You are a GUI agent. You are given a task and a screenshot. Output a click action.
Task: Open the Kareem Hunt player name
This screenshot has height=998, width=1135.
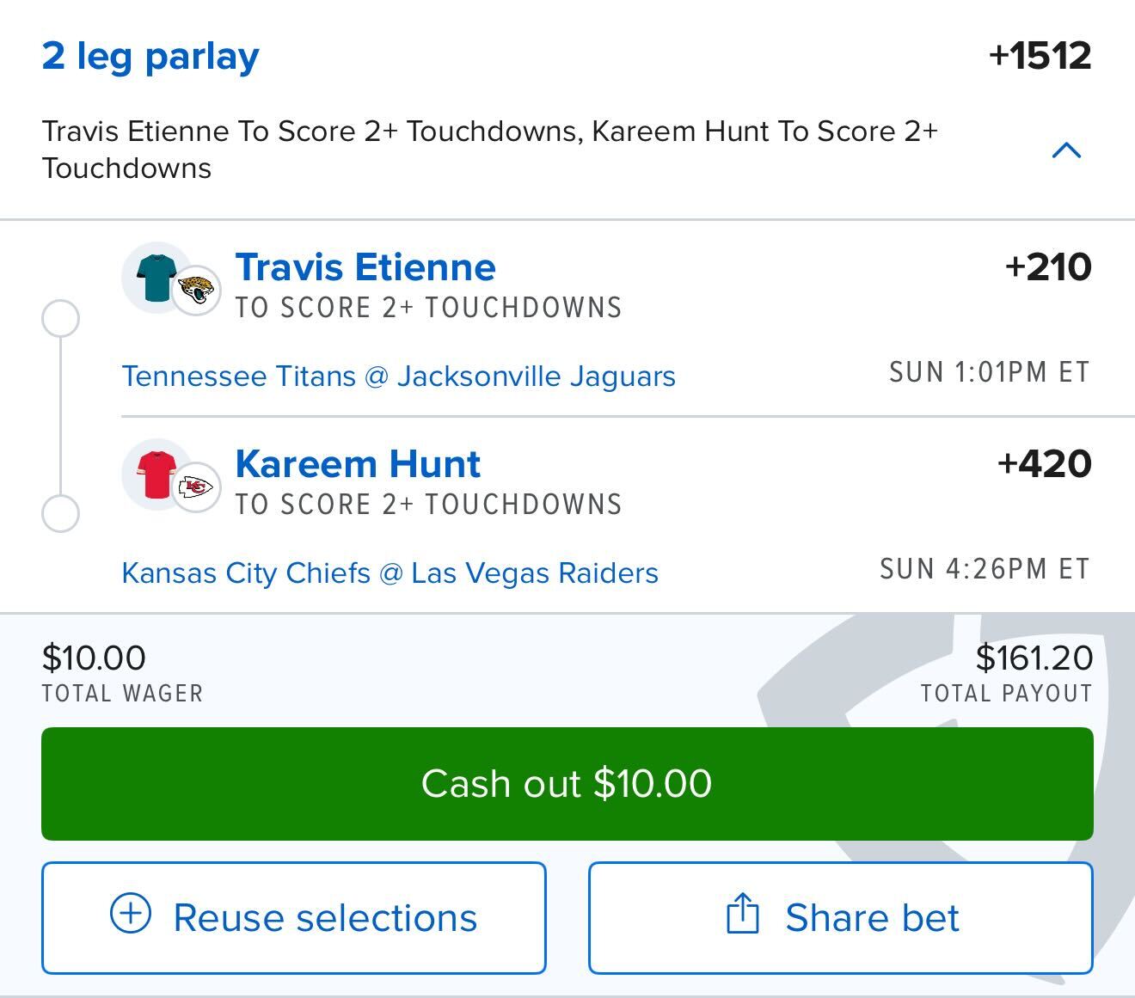(x=358, y=464)
